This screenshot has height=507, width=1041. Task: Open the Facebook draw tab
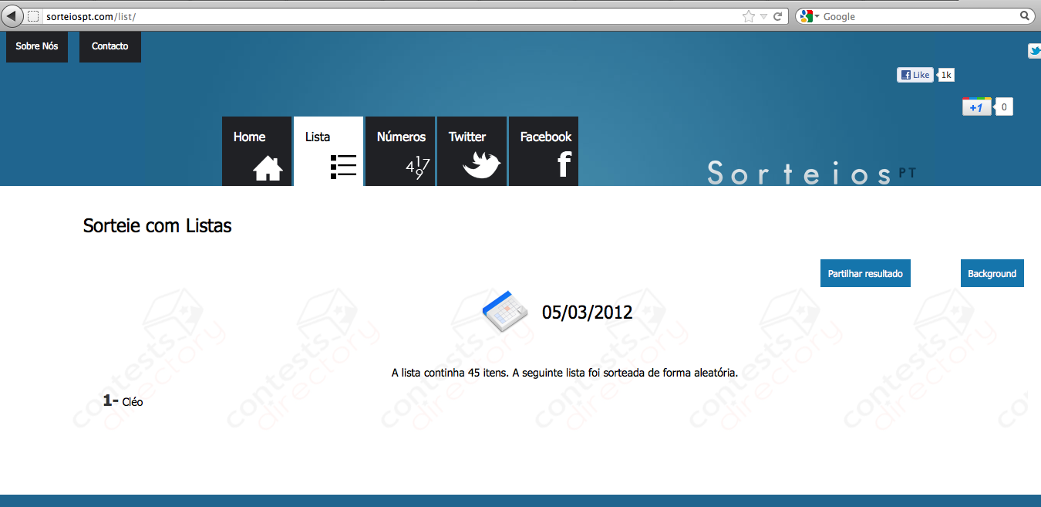[544, 151]
